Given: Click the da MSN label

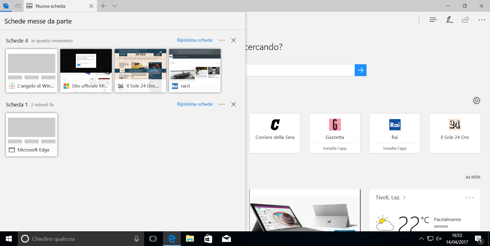Looking at the screenshot, I should point(473,177).
